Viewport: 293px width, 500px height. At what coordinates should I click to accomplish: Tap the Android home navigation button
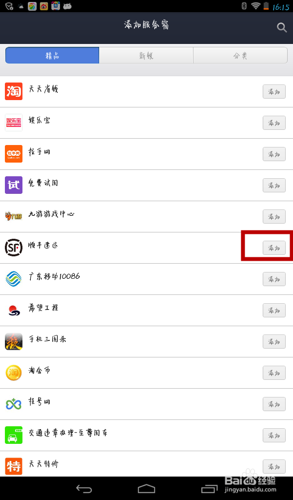coord(146,488)
